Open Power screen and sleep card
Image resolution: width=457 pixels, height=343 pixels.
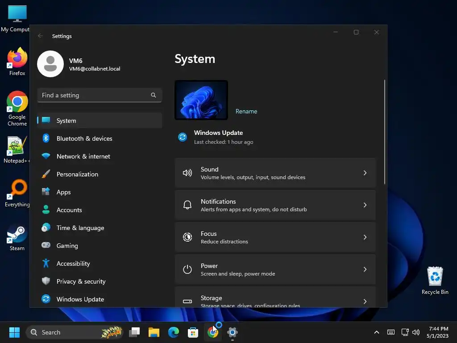click(x=275, y=269)
